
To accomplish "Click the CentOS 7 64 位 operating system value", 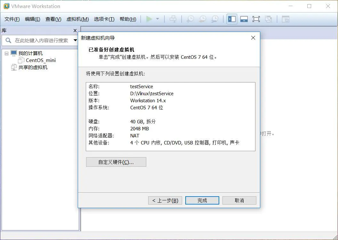I will point(147,108).
